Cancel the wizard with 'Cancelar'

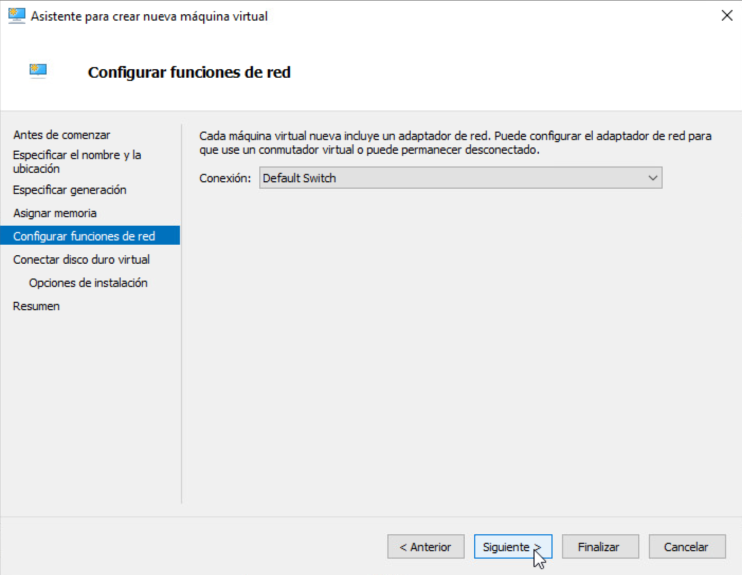coord(686,546)
